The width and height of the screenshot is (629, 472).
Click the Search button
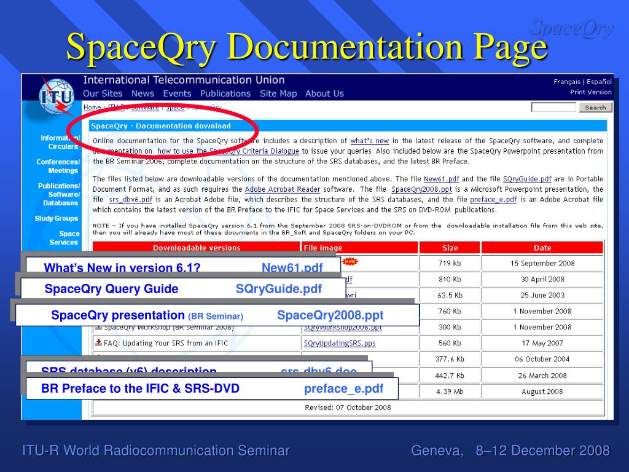(595, 107)
